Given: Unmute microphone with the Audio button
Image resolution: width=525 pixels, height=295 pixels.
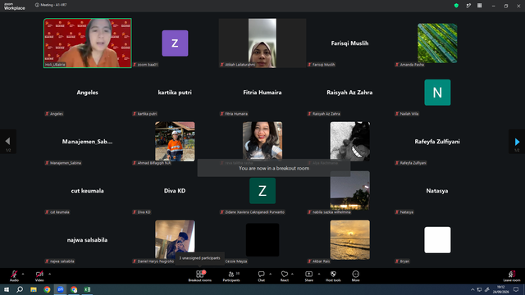Looking at the screenshot, I should [x=14, y=276].
